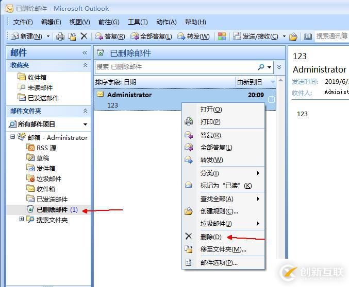The height and width of the screenshot is (287, 349).
Task: Collapse the 收藏夹 section
Action: click(85, 65)
